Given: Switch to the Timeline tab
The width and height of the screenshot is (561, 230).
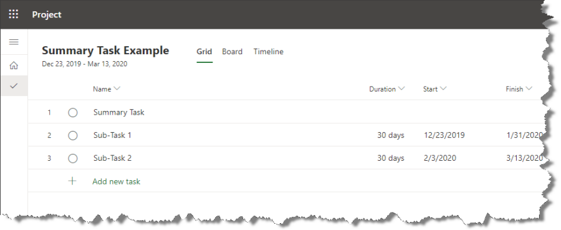Looking at the screenshot, I should [268, 52].
